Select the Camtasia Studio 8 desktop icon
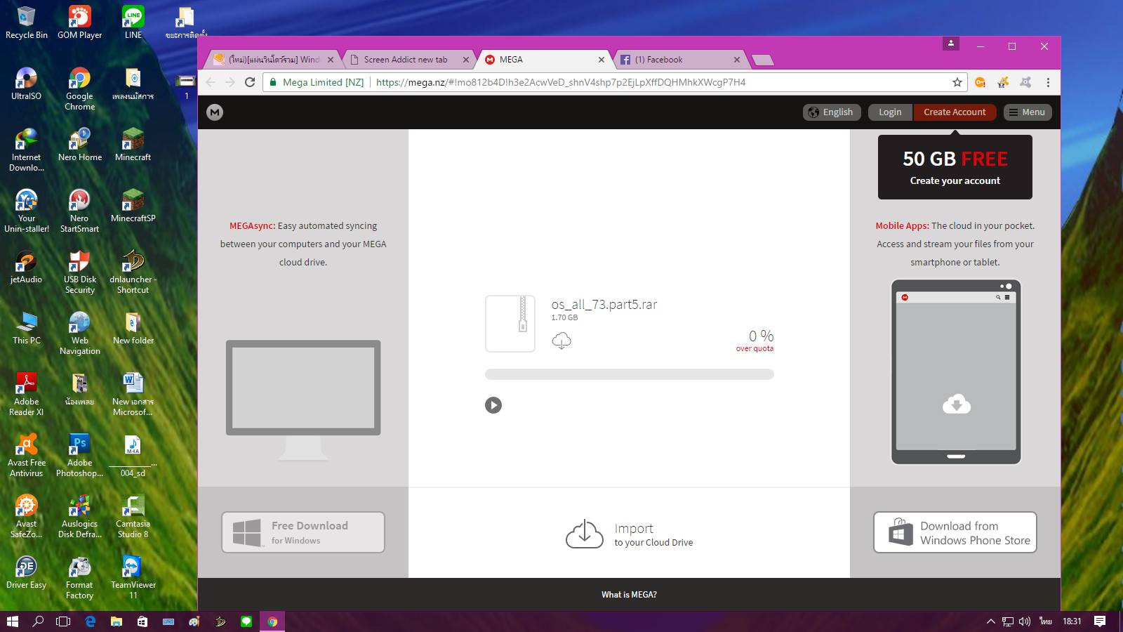Image resolution: width=1123 pixels, height=632 pixels. [133, 517]
